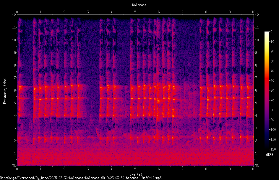279x180 pixels.
Task: Click the 12 tick on the right frequency axis
Action: (x=257, y=15)
